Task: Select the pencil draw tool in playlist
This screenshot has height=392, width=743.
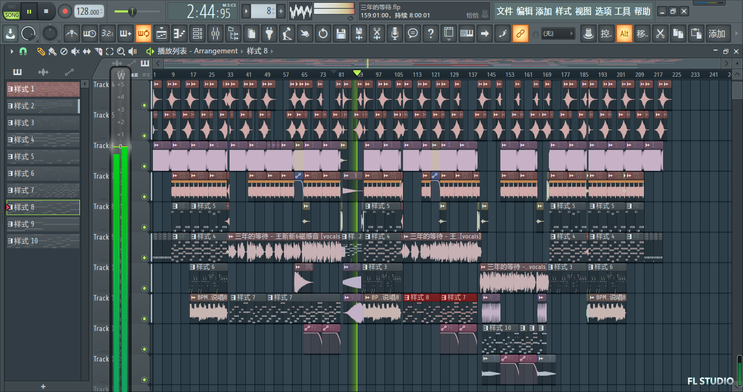Action: pos(41,51)
